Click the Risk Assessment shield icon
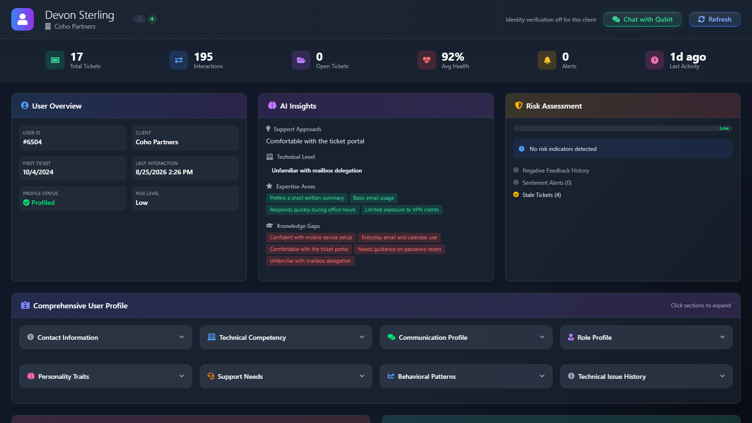The width and height of the screenshot is (752, 423). tap(519, 106)
